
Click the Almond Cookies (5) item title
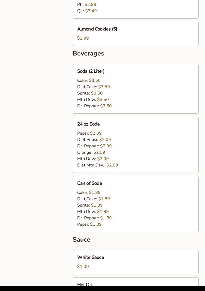pyautogui.click(x=97, y=29)
